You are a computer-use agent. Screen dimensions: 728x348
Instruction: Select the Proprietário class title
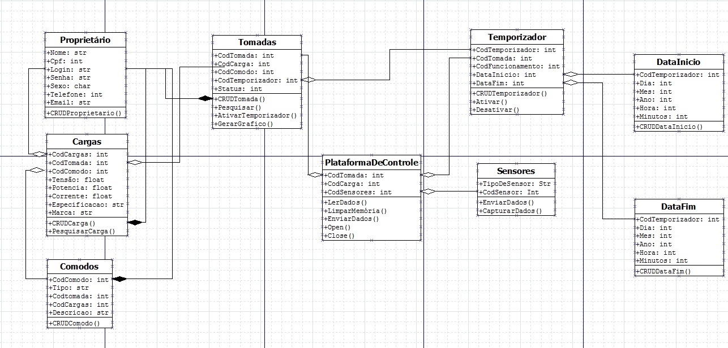pos(85,40)
